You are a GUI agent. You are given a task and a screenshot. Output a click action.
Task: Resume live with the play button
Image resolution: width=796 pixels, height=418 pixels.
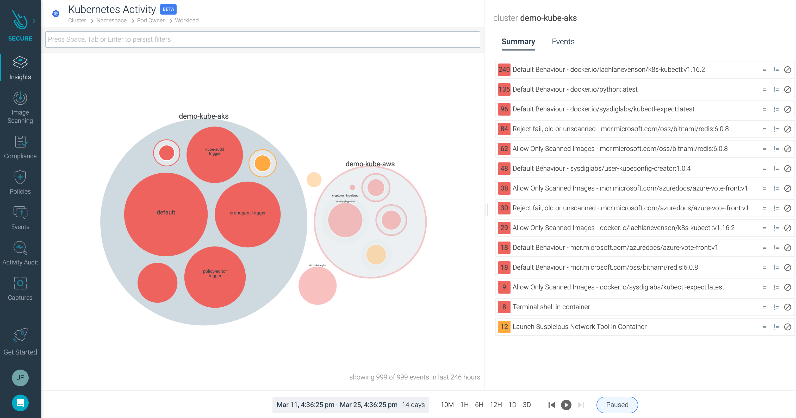(x=566, y=405)
